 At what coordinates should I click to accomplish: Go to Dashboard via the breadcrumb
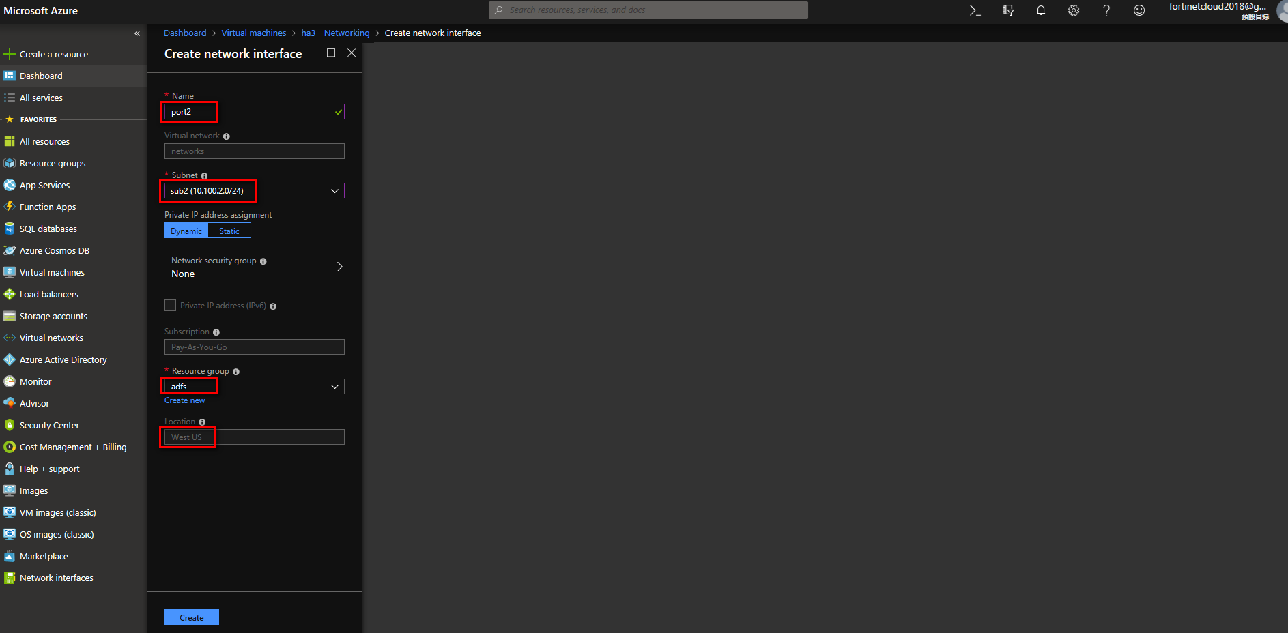point(184,33)
